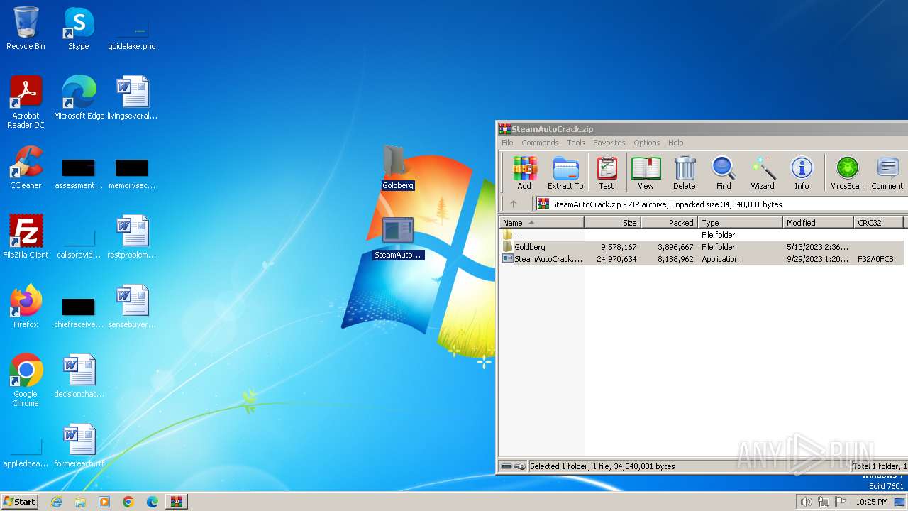Viewport: 908px width, 511px height.
Task: Click the archive path address field
Action: click(721, 204)
